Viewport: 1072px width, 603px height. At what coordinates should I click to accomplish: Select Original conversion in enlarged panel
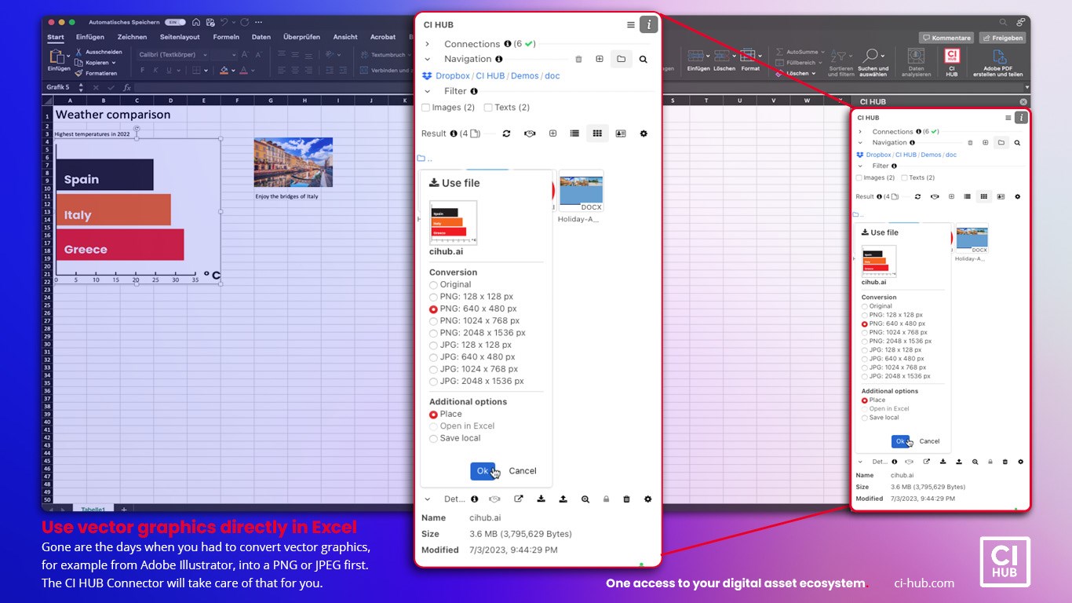433,285
